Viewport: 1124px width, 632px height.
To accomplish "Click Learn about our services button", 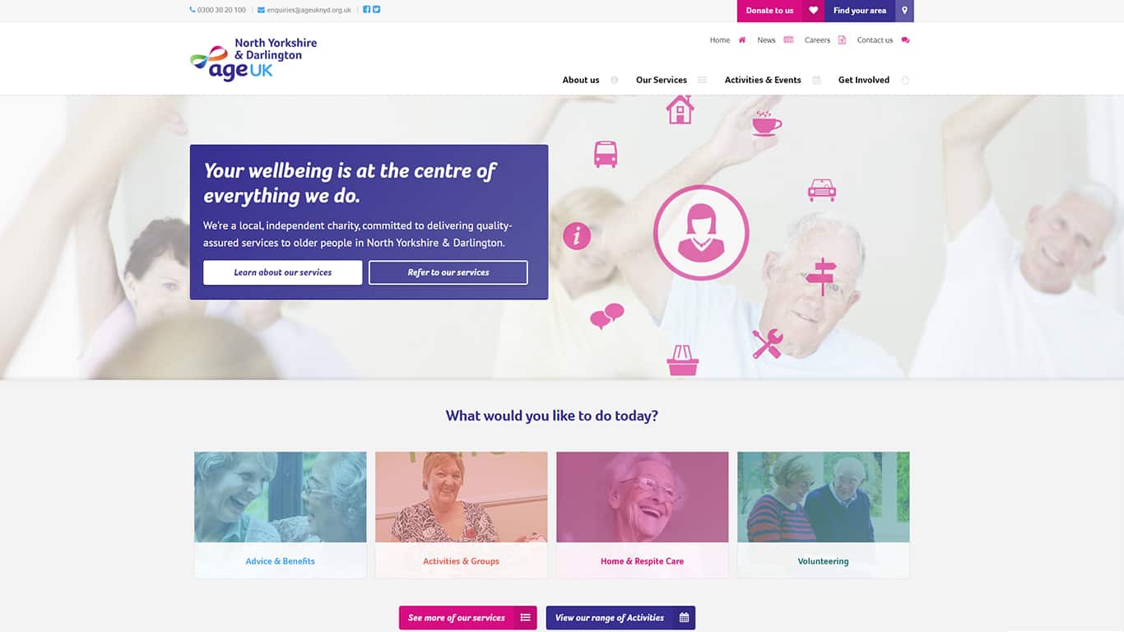I will [x=283, y=272].
